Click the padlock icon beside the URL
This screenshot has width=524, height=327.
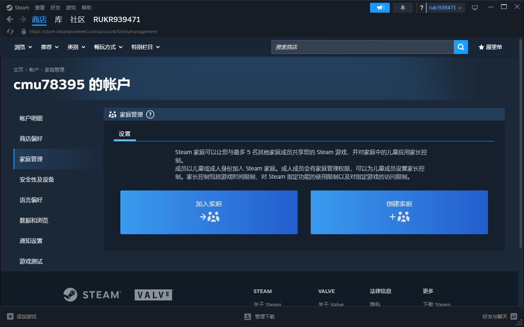tap(24, 31)
